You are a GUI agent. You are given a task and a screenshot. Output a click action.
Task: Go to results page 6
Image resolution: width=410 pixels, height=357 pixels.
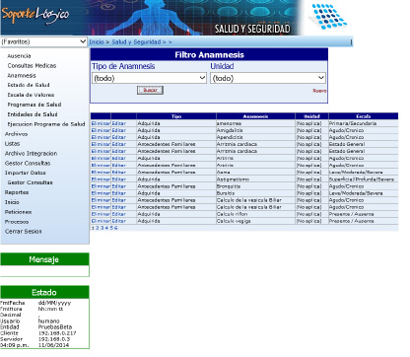[116, 228]
